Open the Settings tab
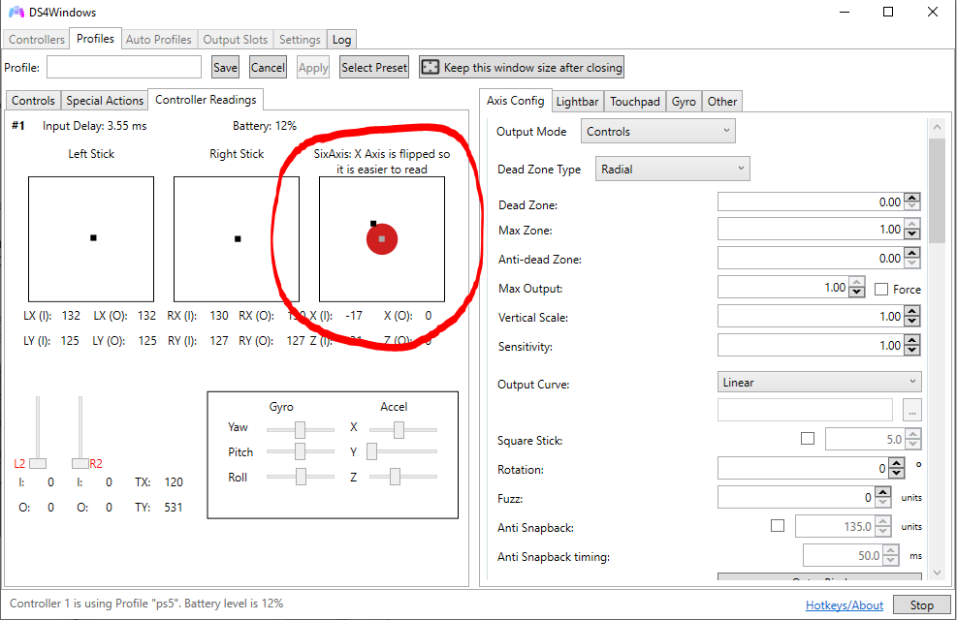Viewport: 957px width, 620px height. [300, 40]
